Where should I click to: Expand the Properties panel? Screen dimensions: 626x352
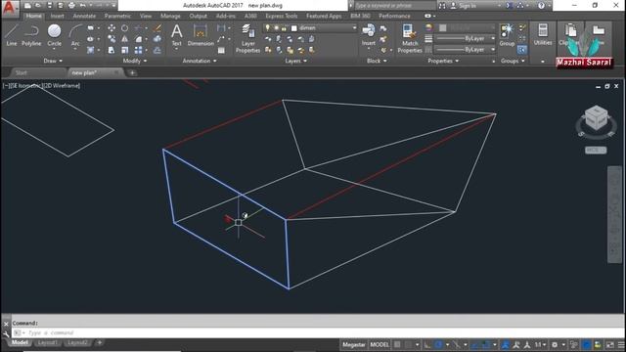point(443,61)
